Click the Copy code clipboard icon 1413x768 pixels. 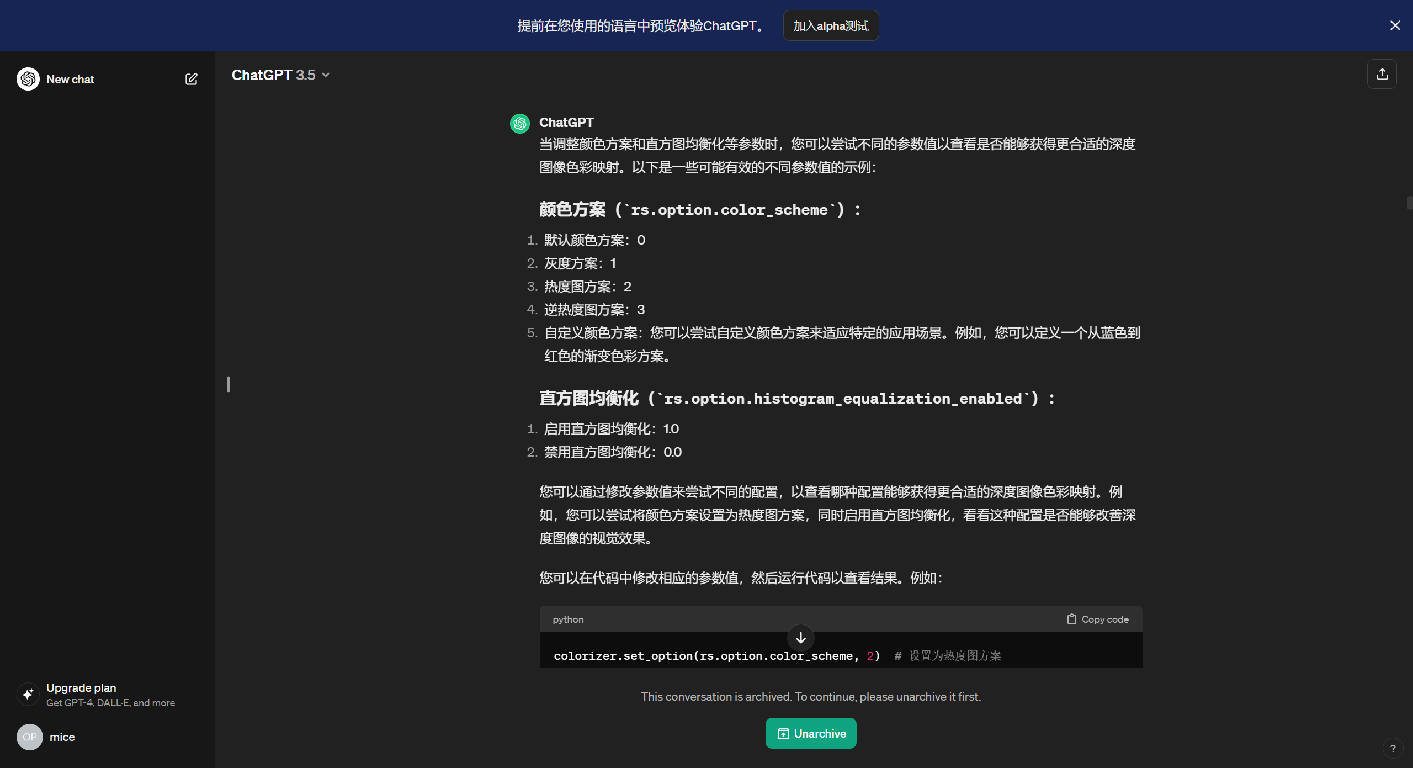[1071, 619]
